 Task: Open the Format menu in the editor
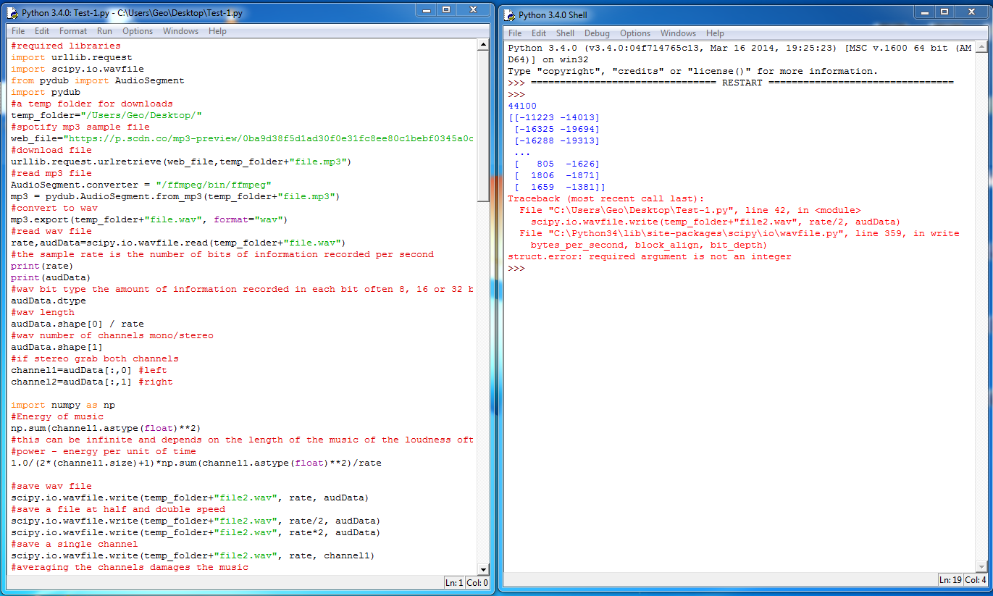(x=72, y=30)
